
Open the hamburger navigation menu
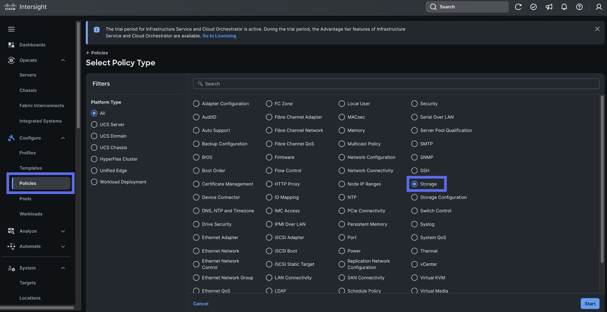[11, 29]
